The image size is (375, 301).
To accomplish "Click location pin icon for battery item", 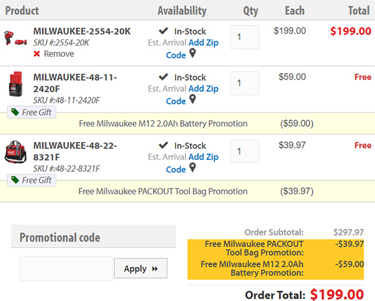I will (192, 99).
